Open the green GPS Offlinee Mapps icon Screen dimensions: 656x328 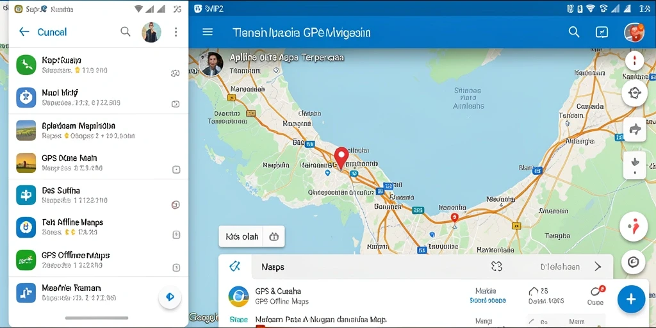26,260
